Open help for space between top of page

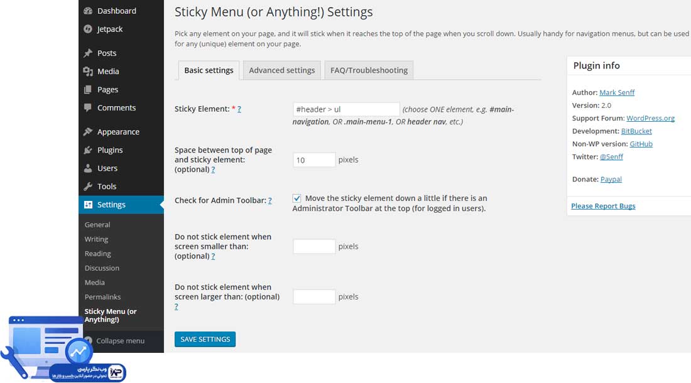(x=213, y=170)
